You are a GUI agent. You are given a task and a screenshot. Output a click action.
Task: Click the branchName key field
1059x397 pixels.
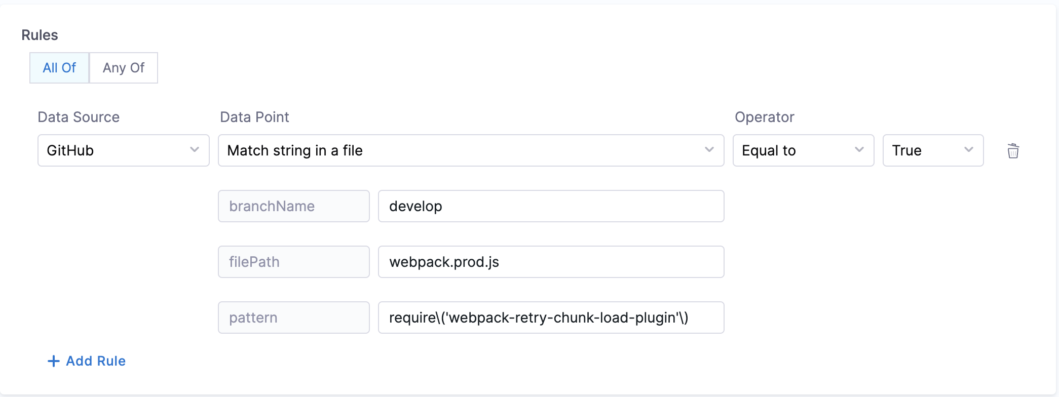tap(293, 206)
